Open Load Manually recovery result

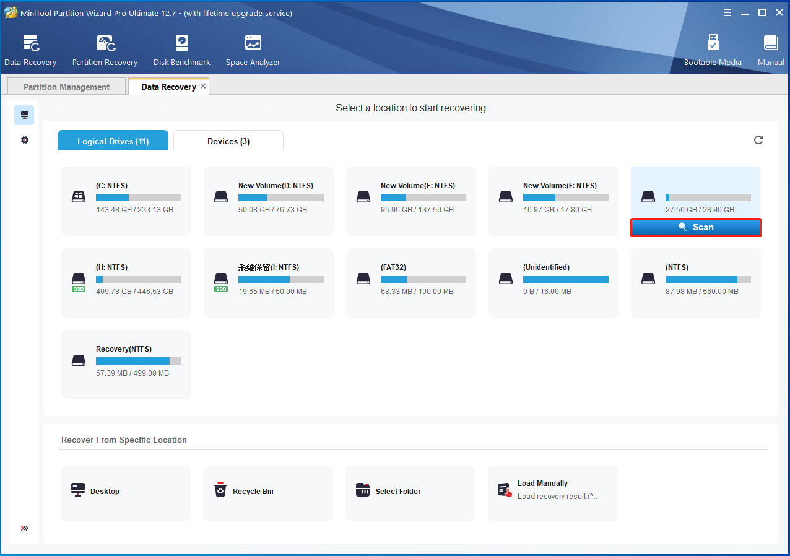[x=553, y=493]
